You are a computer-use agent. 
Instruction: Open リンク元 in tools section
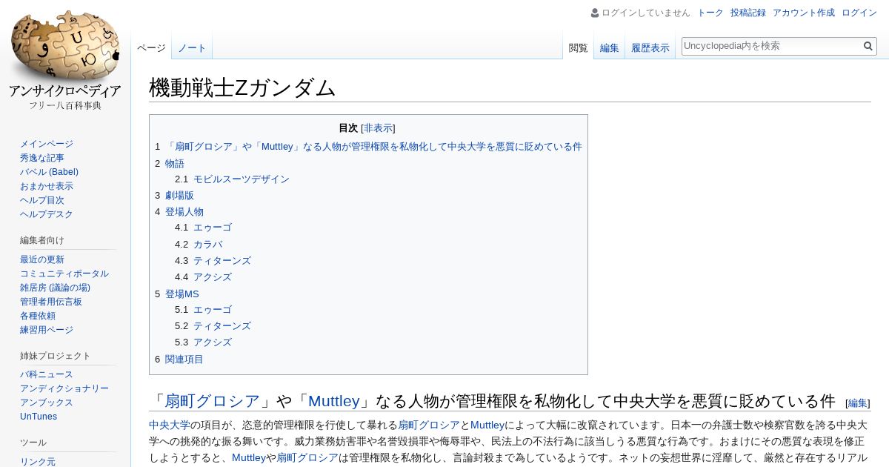[x=38, y=462]
